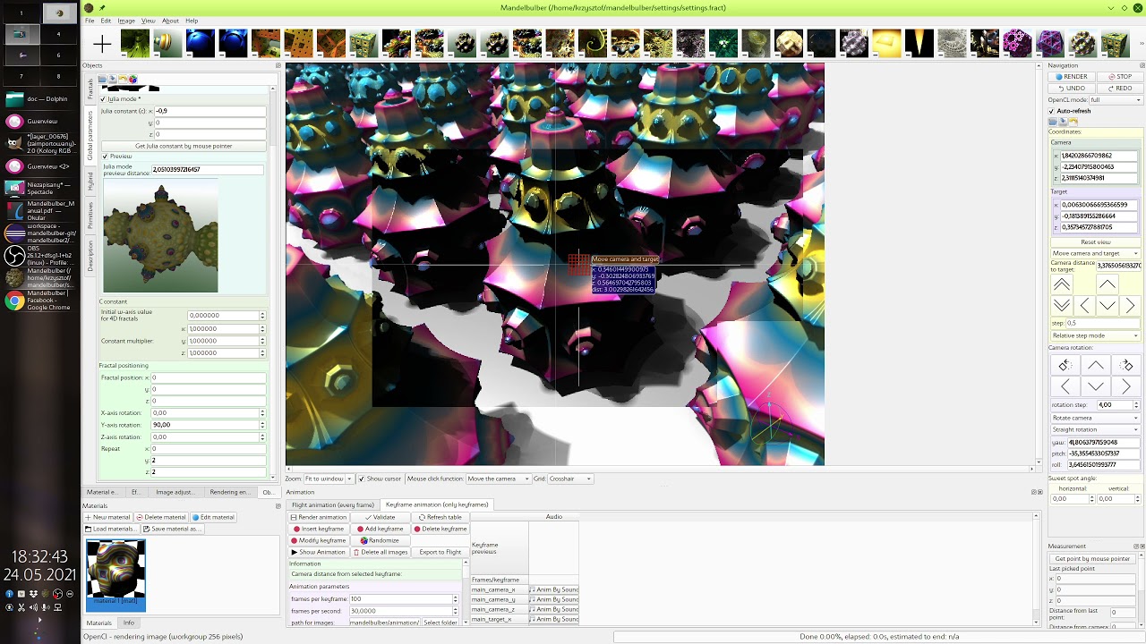The height and width of the screenshot is (644, 1146).
Task: Open the File menu
Action: coord(90,21)
